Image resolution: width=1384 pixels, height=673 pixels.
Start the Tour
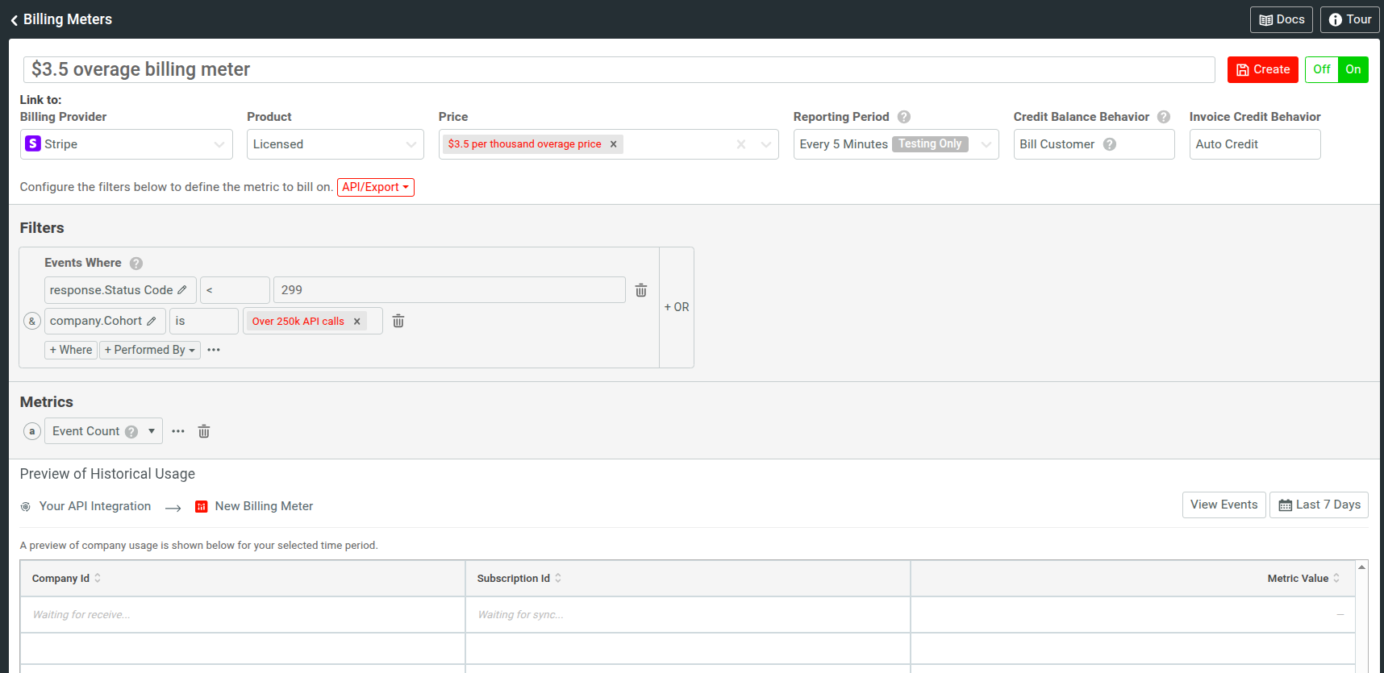click(1349, 19)
